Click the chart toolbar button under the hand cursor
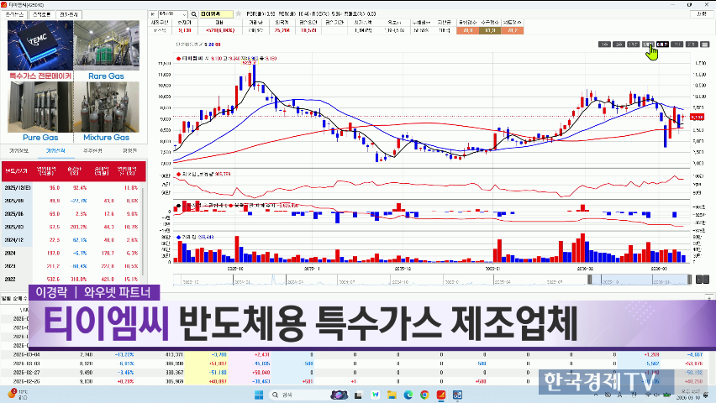 649,44
